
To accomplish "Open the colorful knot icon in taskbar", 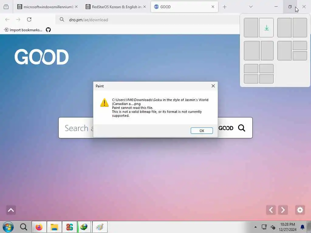I will pos(70,227).
